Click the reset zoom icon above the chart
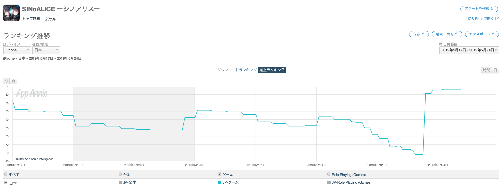The height and width of the screenshot is (192, 501). 6,81
